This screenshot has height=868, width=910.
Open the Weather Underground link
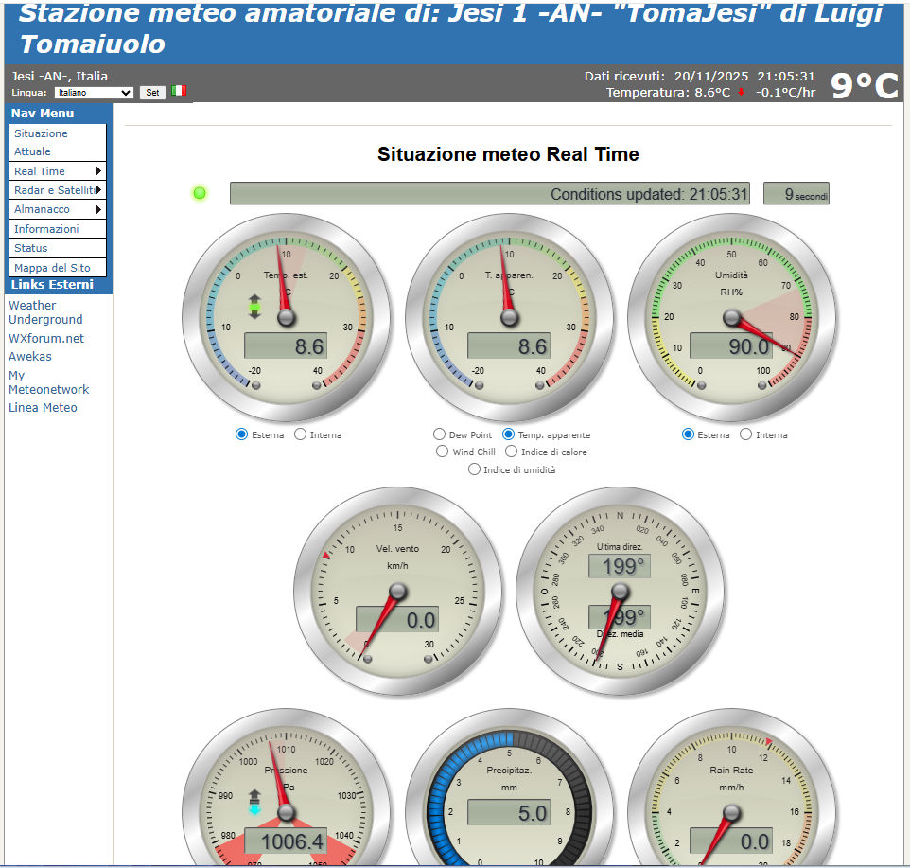point(45,312)
